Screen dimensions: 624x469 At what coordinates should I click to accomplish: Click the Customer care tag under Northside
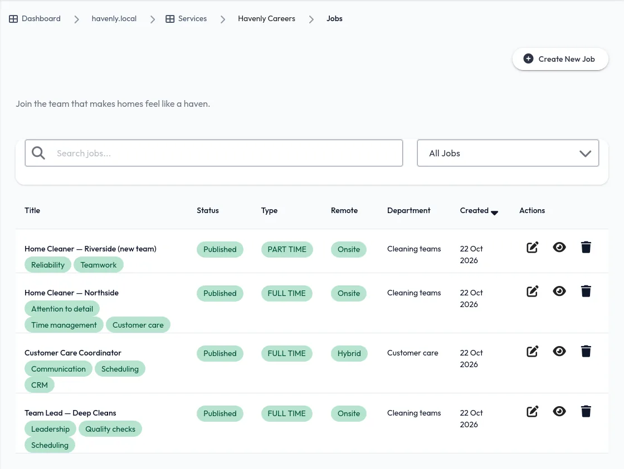coord(138,325)
